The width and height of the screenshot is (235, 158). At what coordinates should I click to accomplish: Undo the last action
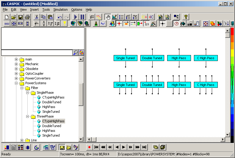coord(60,17)
